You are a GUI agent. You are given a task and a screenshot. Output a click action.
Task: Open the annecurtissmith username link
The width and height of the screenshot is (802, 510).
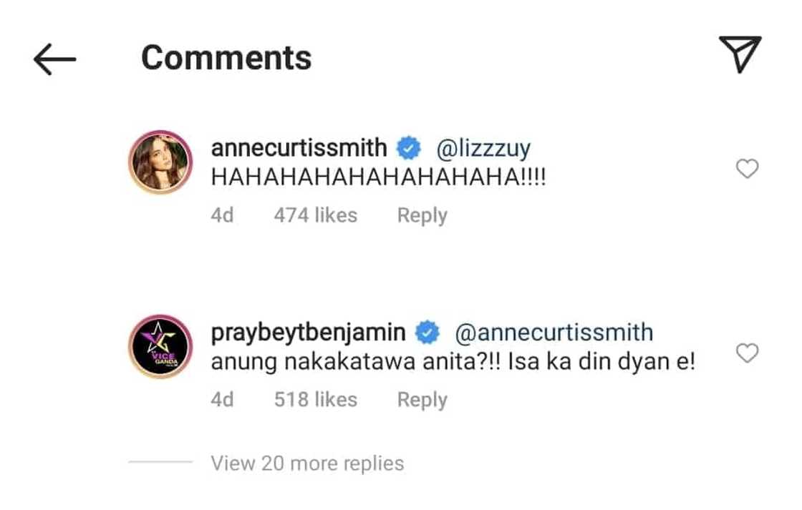pyautogui.click(x=299, y=149)
